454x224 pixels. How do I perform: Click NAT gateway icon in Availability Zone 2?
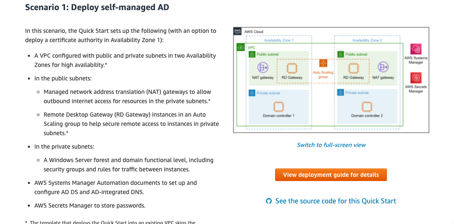[383, 68]
